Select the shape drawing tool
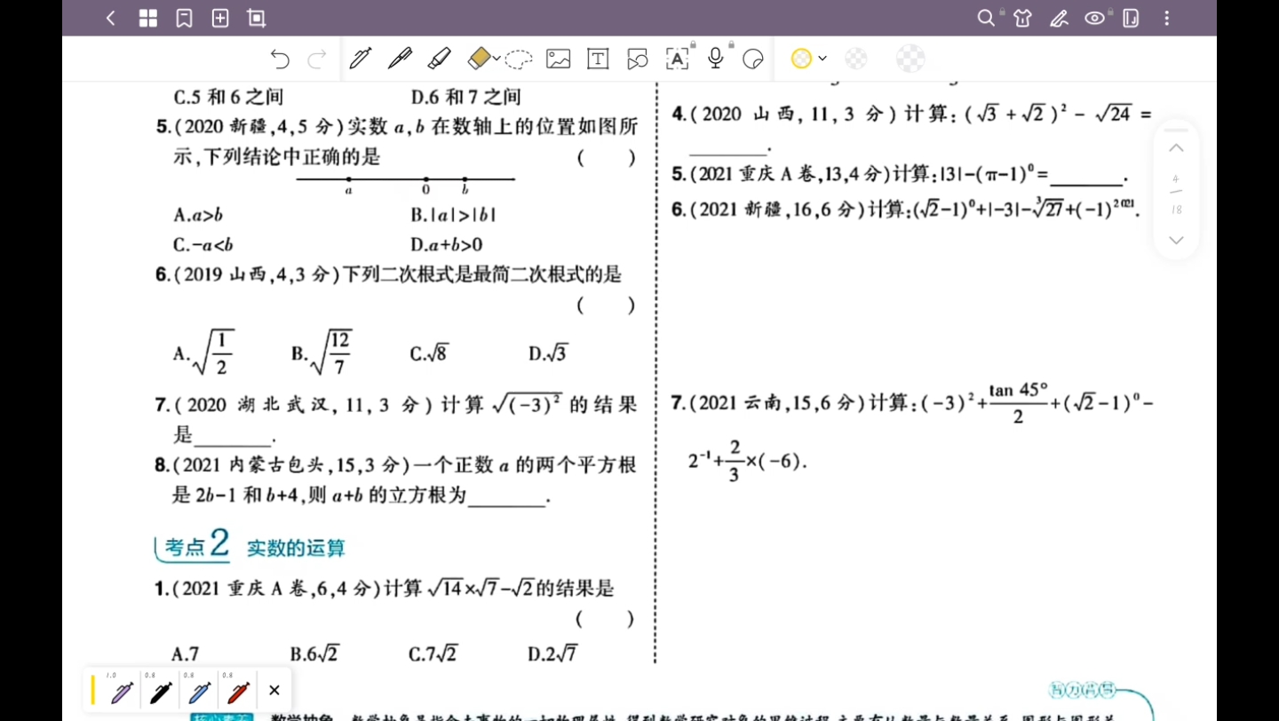The width and height of the screenshot is (1279, 721). (x=636, y=59)
